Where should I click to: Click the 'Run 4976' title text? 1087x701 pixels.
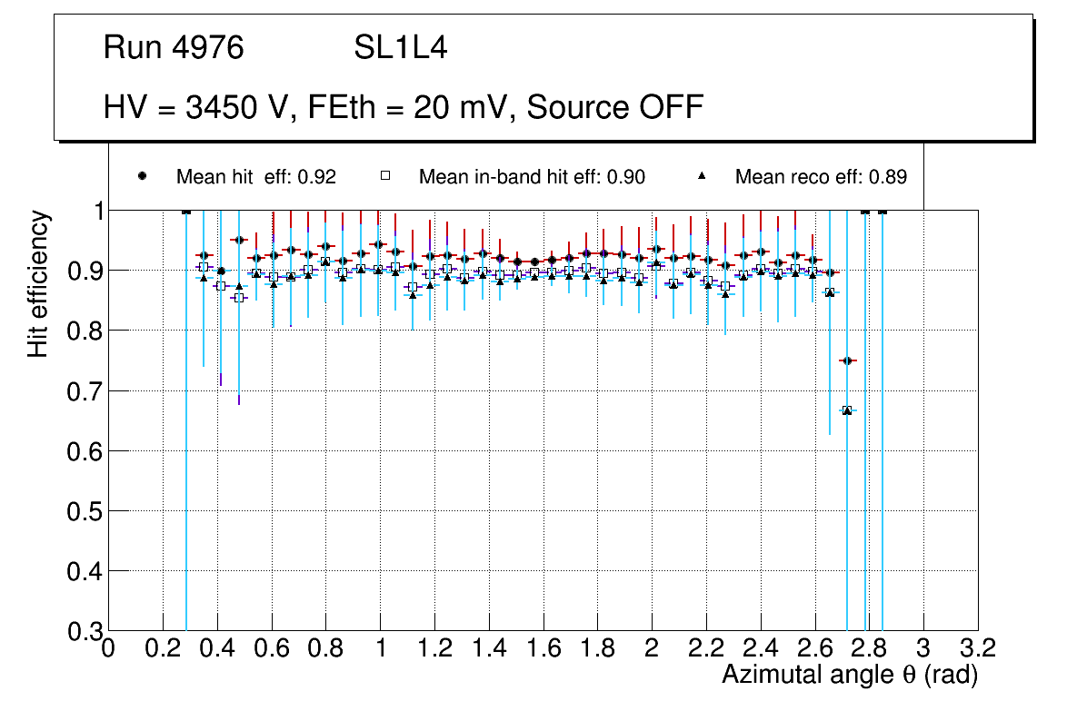174,48
